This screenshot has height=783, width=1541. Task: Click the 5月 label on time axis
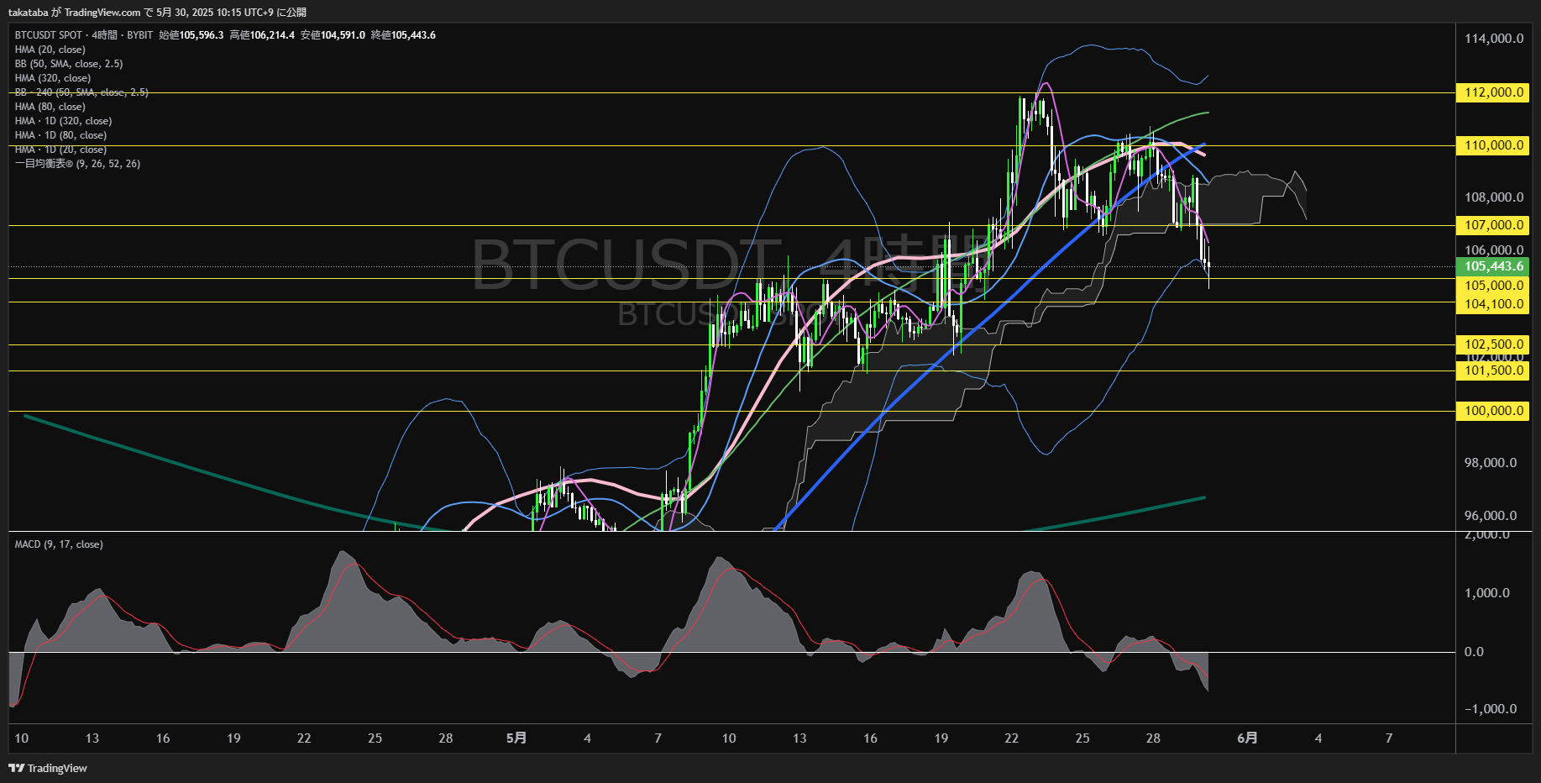tap(516, 738)
